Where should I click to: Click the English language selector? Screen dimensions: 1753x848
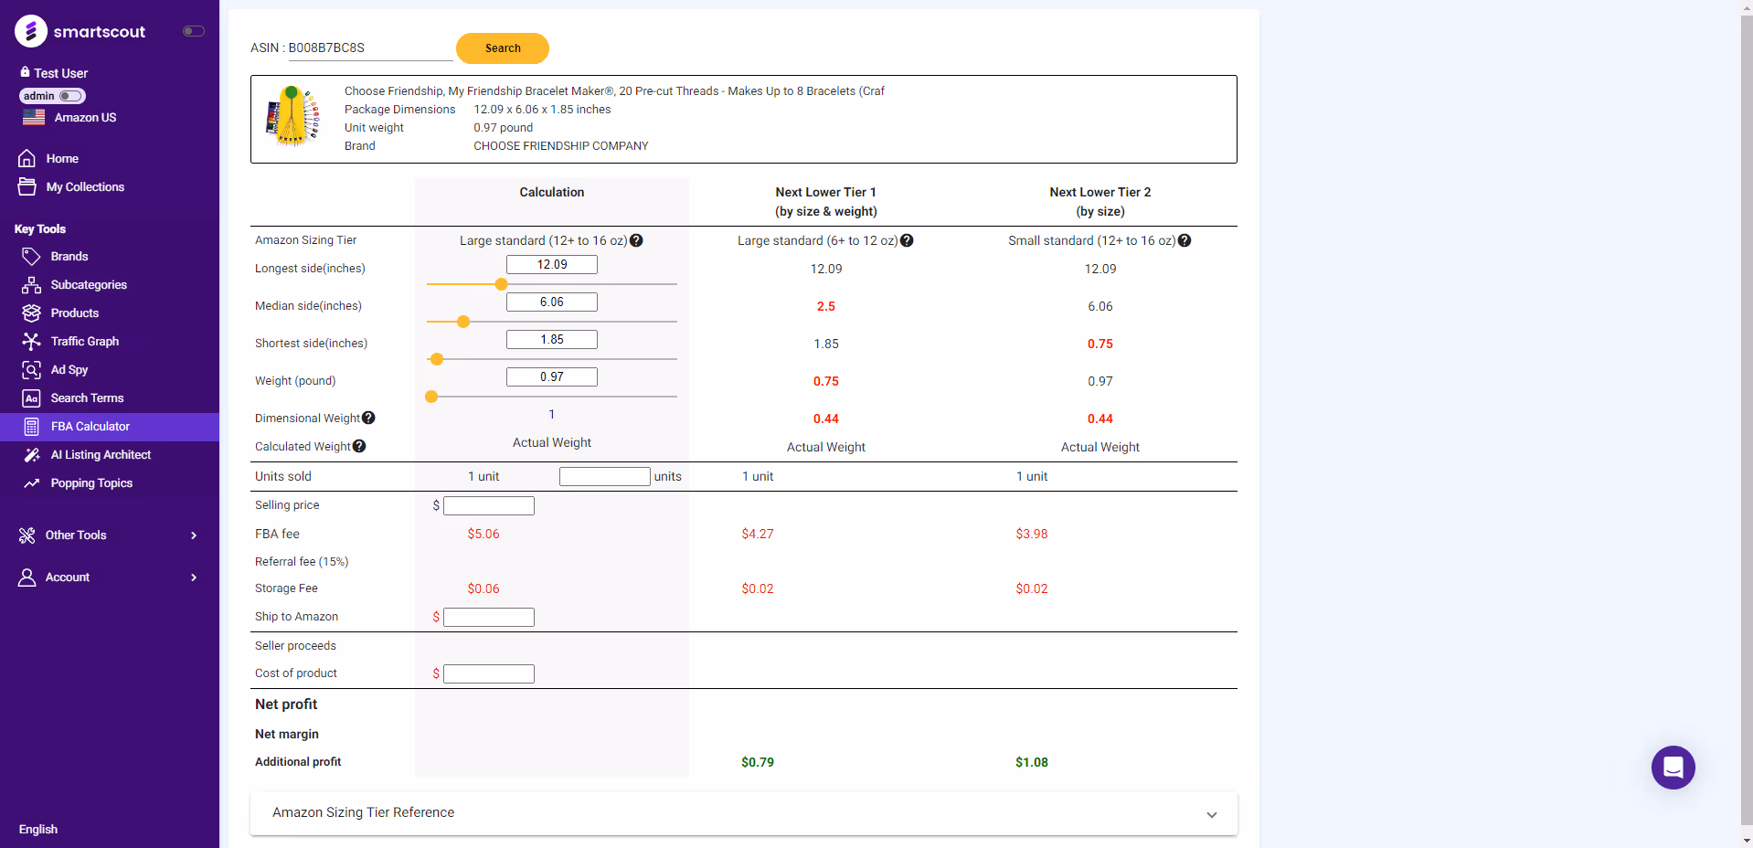[x=38, y=829]
